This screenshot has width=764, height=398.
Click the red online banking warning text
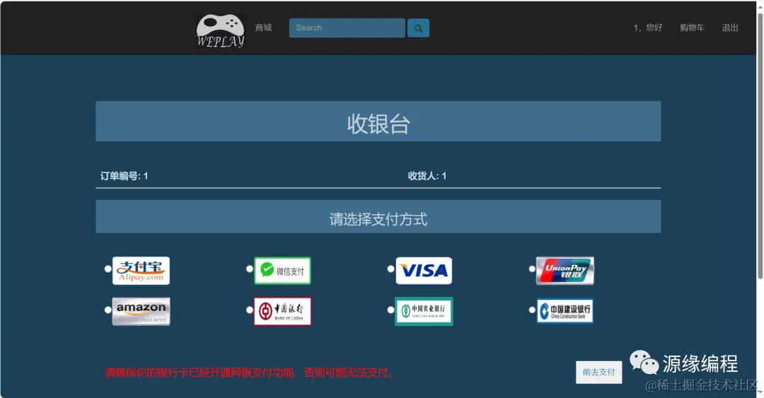(249, 373)
